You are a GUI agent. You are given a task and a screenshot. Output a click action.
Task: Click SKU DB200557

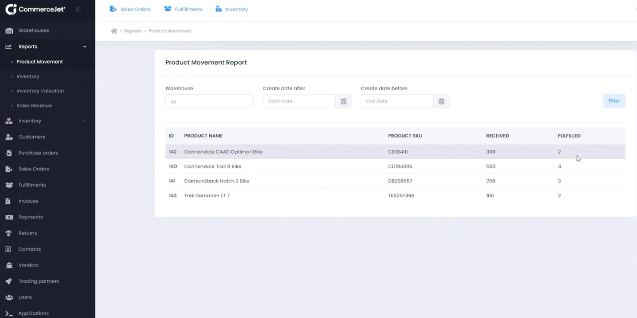[400, 181]
